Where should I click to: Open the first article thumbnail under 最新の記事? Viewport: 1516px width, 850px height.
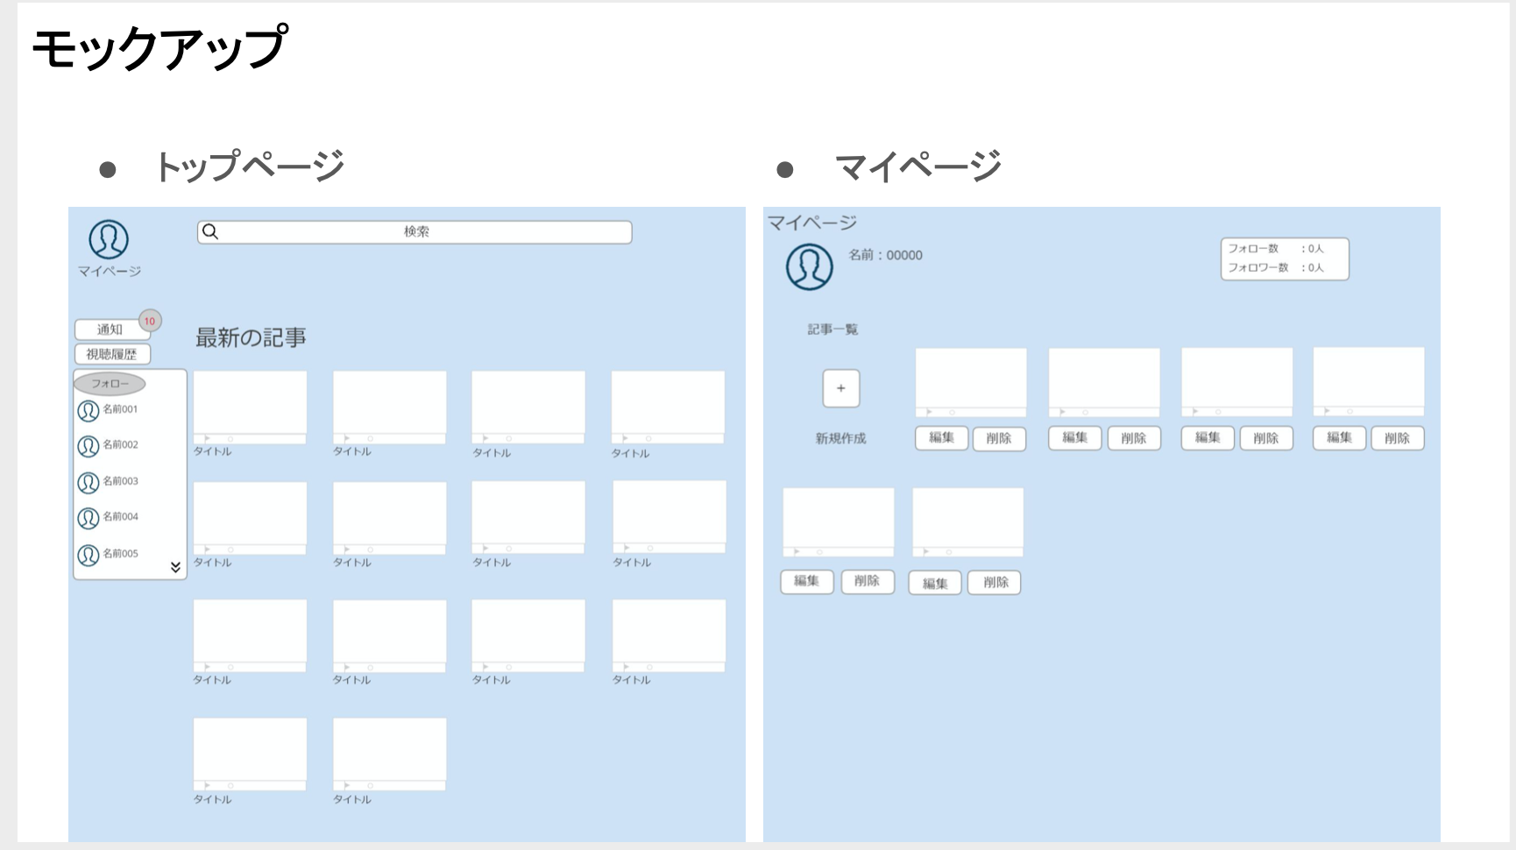tap(250, 407)
